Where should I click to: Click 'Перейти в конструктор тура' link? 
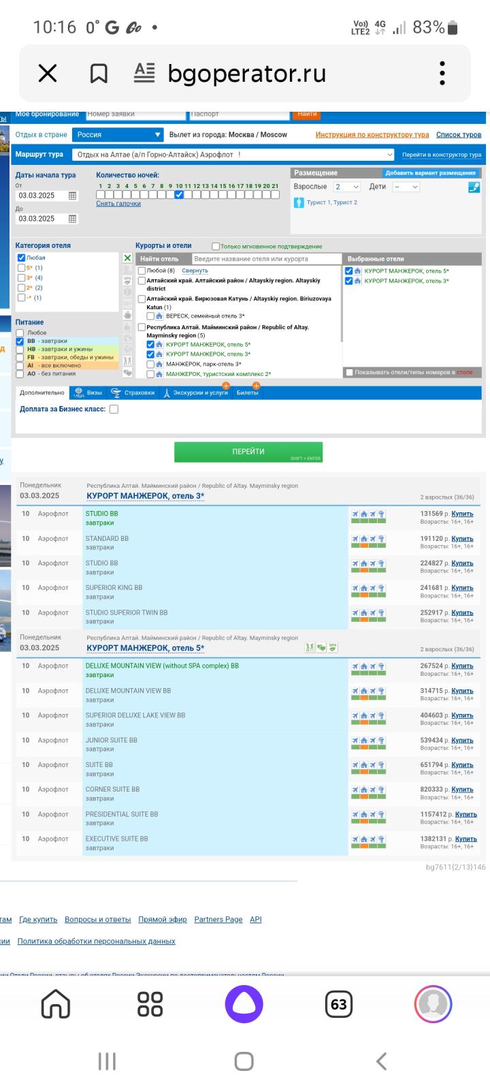tap(442, 155)
